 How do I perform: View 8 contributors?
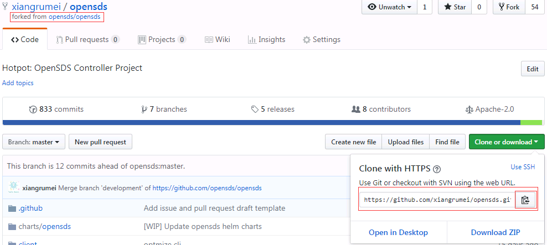tap(381, 110)
